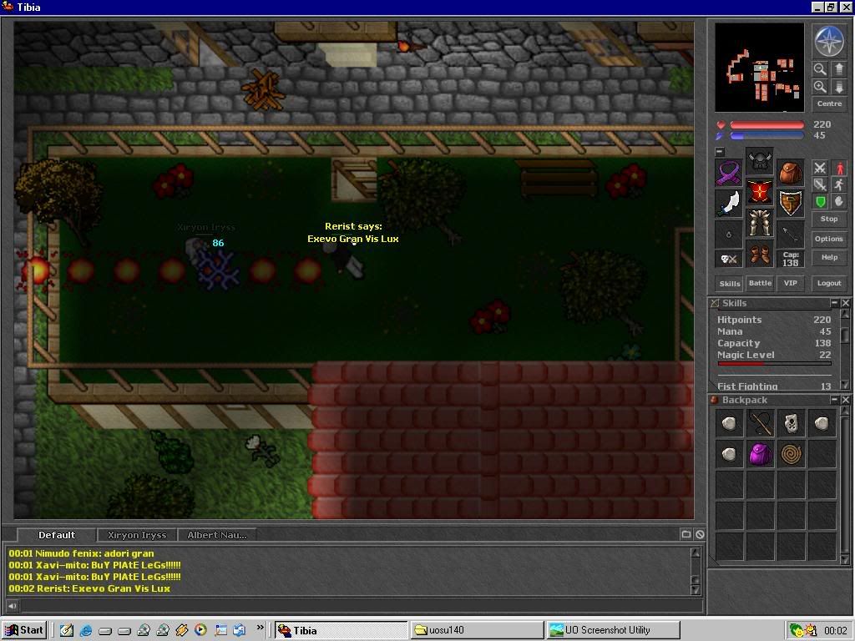
Task: Minimize the Skills window
Action: (x=834, y=302)
